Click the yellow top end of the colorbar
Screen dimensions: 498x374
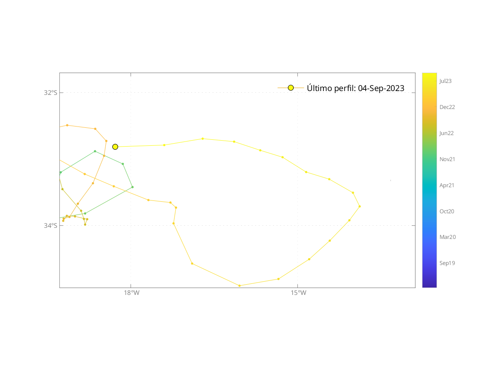pyautogui.click(x=429, y=75)
